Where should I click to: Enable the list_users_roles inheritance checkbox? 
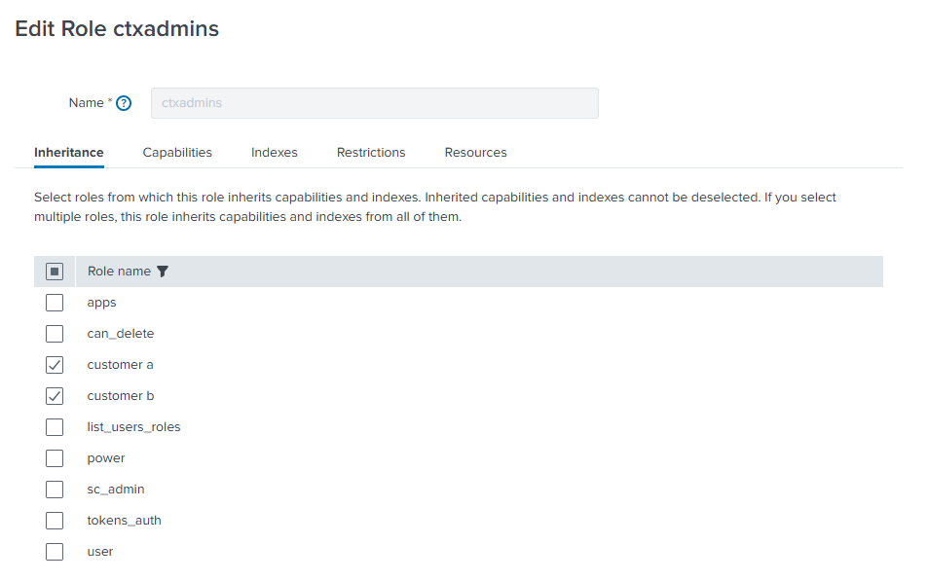coord(55,427)
